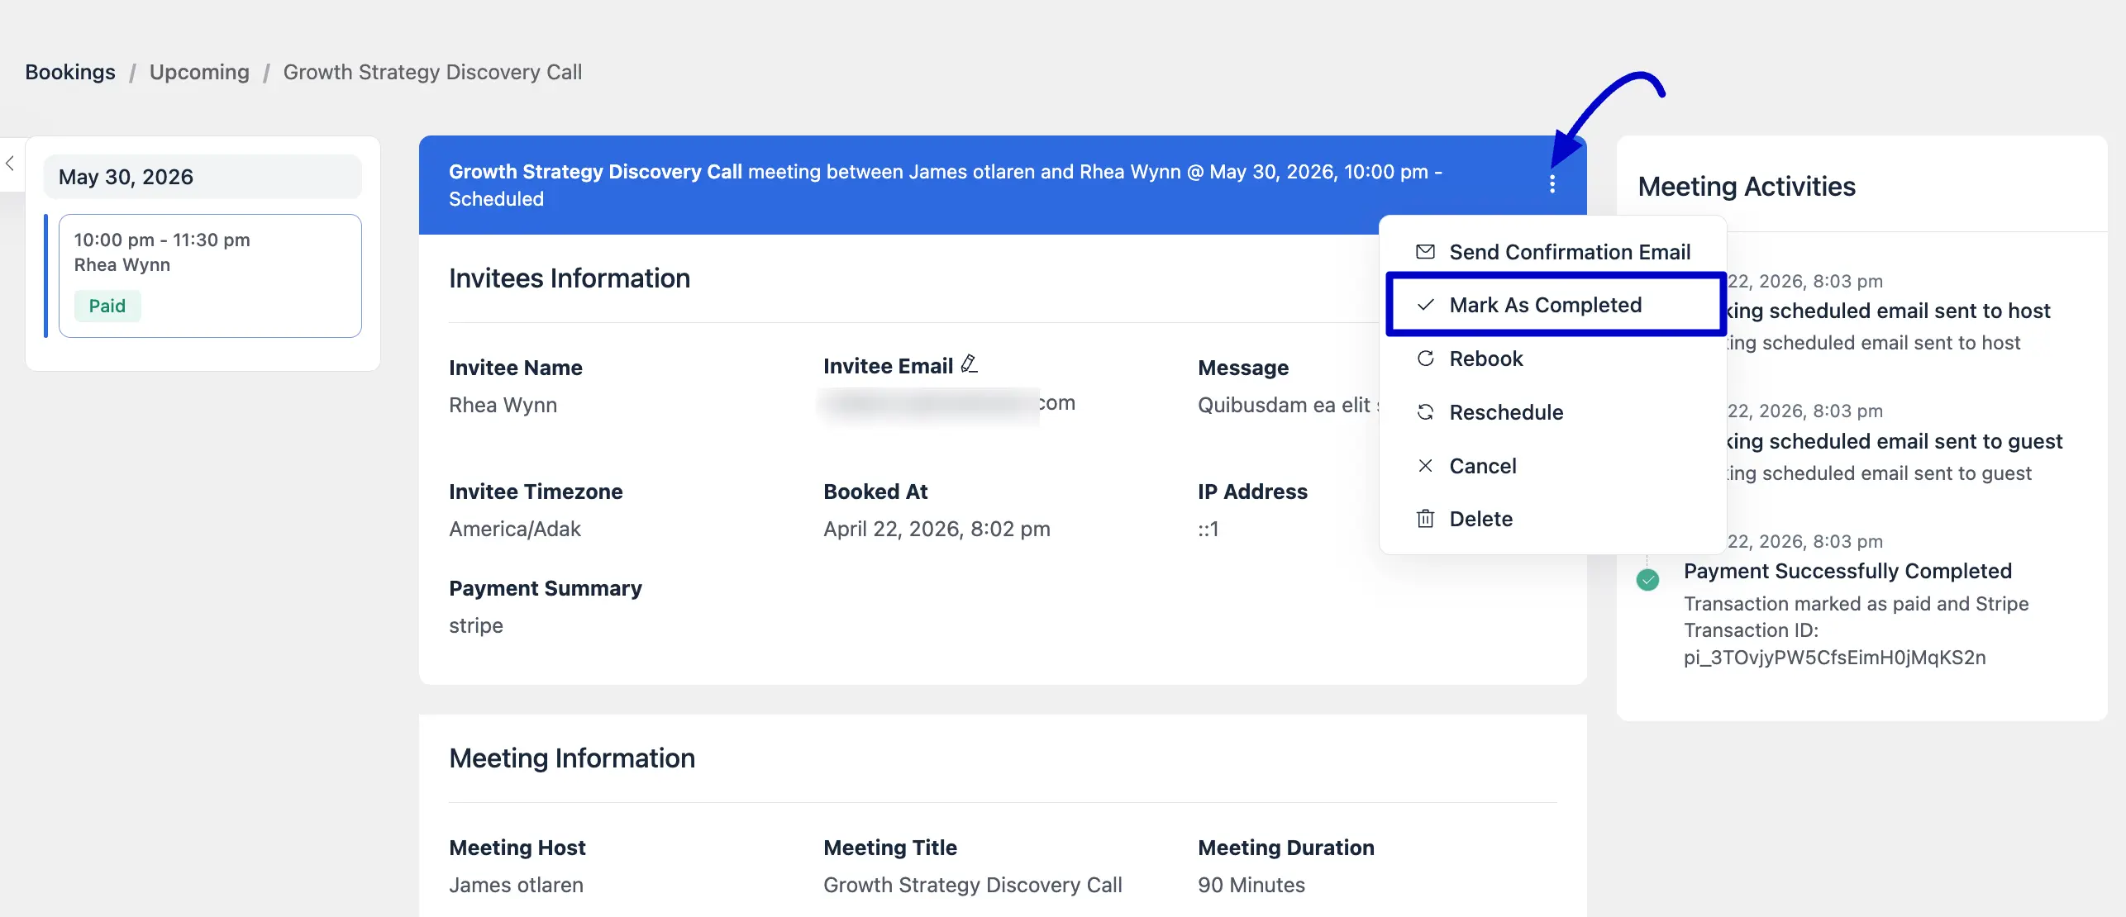The width and height of the screenshot is (2126, 917).
Task: Click the May 30, 2026 date header
Action: coord(203,177)
